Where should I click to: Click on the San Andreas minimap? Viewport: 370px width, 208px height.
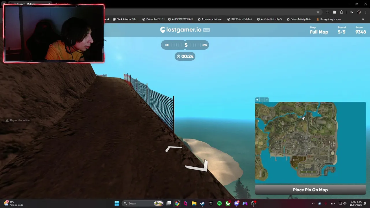coord(310,143)
